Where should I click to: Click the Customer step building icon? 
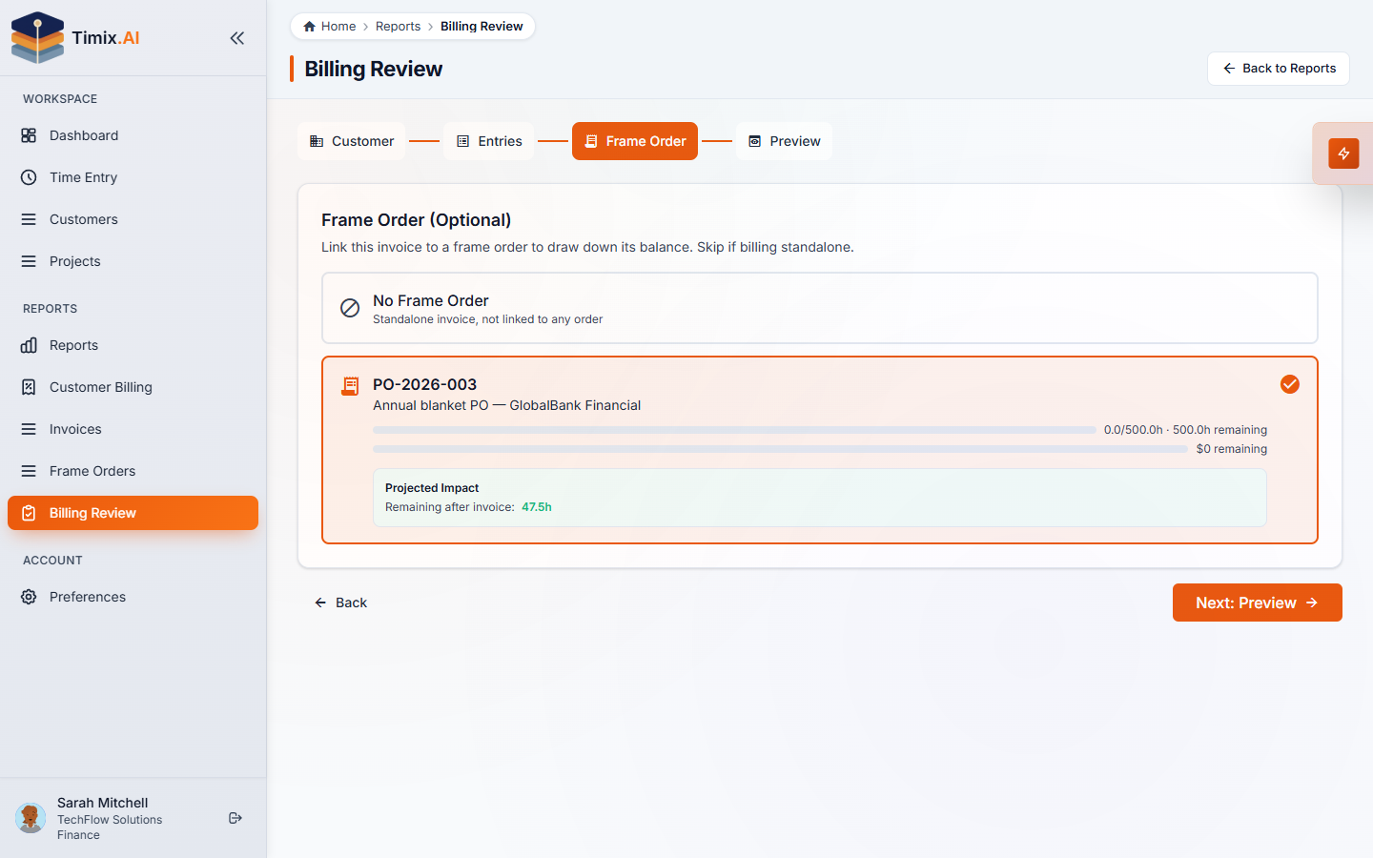[317, 141]
